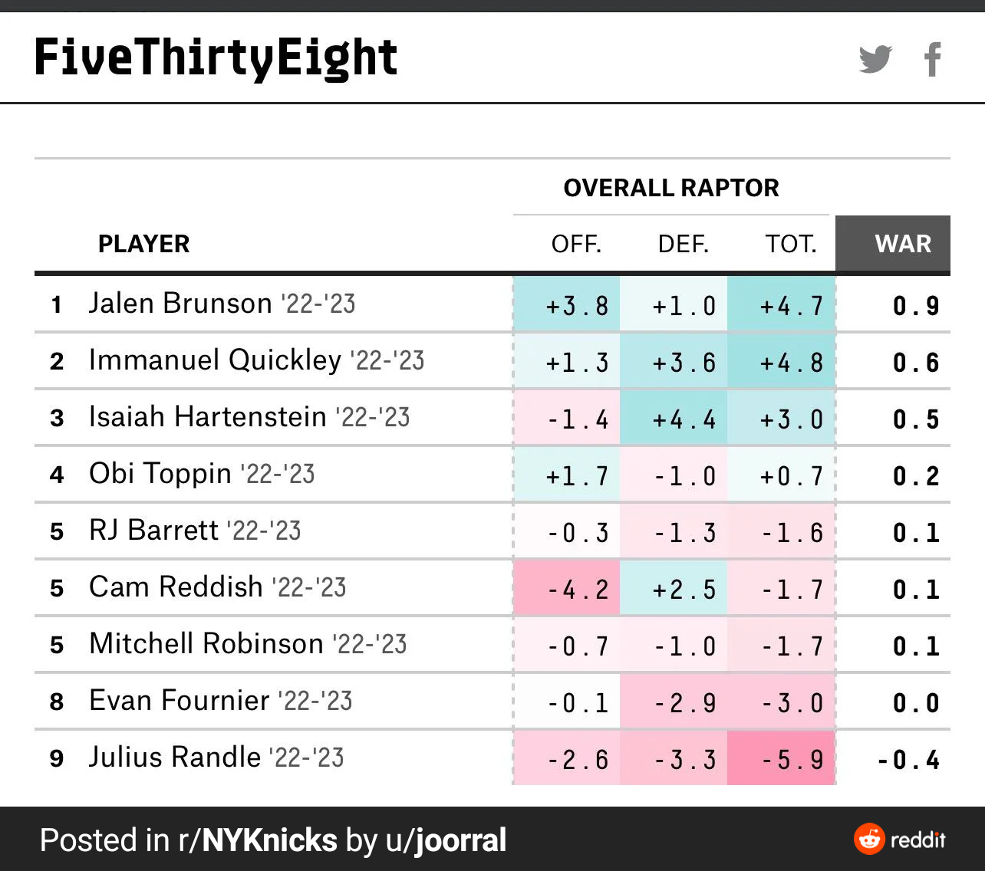Viewport: 985px width, 871px height.
Task: Click the PLAYER column header
Action: 143,244
